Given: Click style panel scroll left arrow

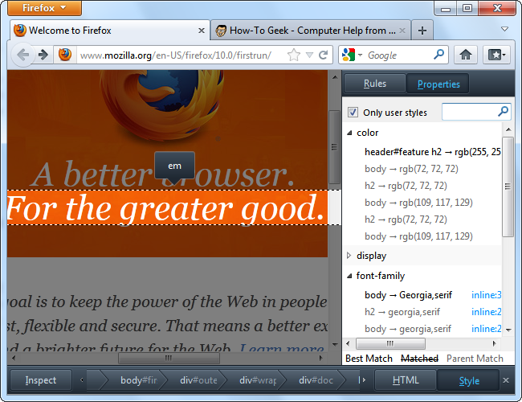Looking at the screenshot, I should click(x=349, y=343).
